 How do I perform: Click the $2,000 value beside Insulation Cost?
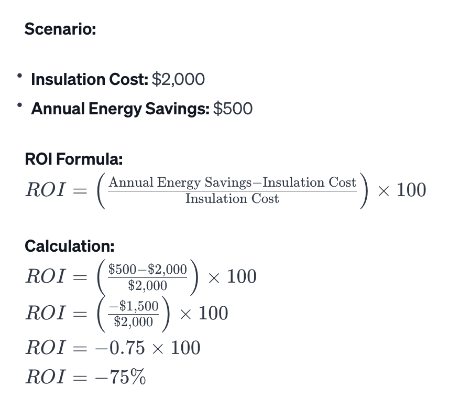[x=178, y=79]
